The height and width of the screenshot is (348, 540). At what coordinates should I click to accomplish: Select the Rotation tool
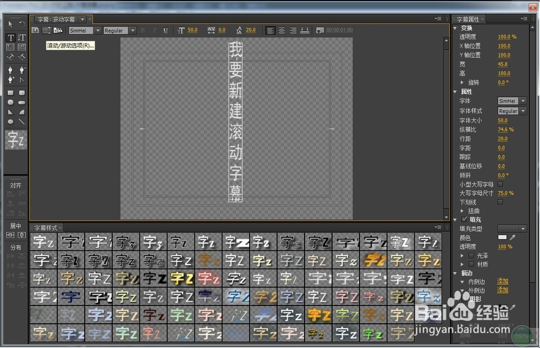pyautogui.click(x=22, y=24)
